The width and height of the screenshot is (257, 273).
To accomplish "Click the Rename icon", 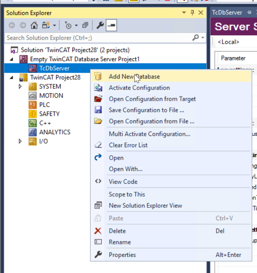I will point(98,242).
